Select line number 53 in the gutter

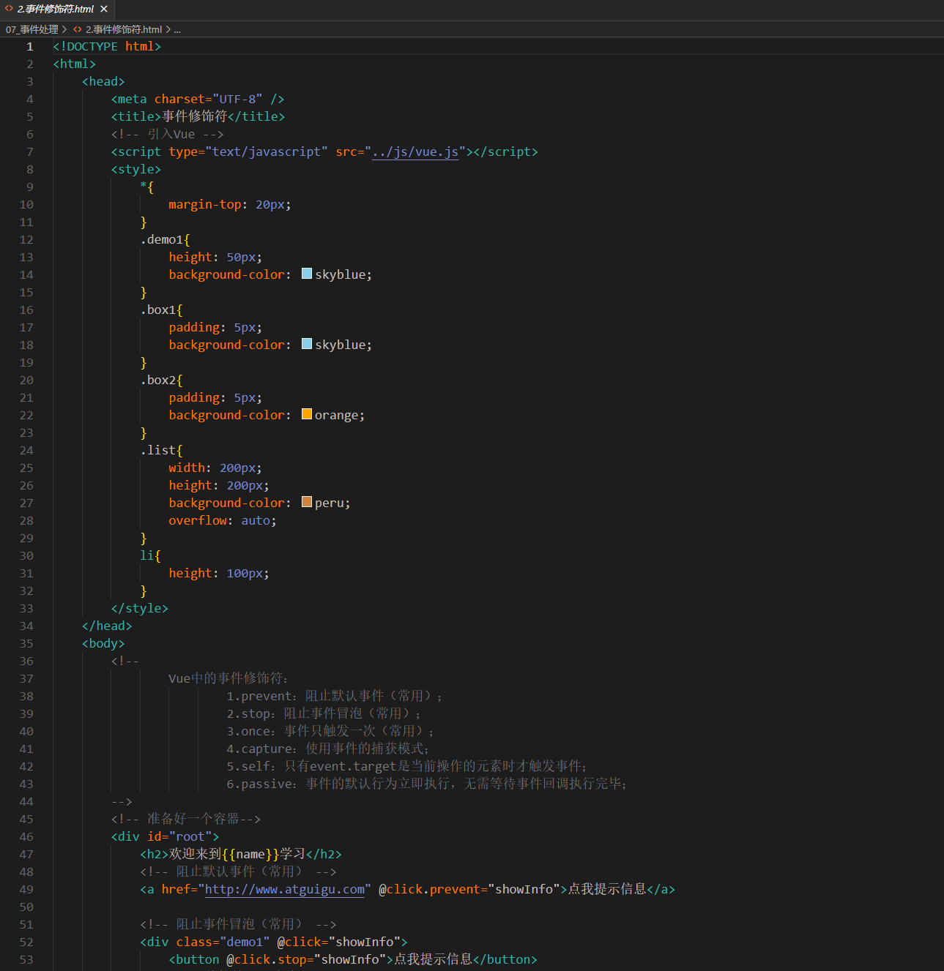[x=26, y=959]
